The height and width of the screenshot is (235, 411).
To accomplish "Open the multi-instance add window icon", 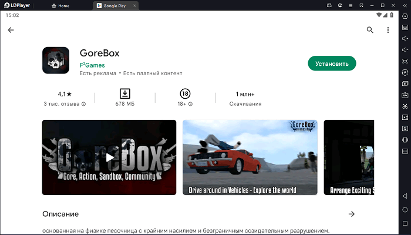I will [405, 83].
